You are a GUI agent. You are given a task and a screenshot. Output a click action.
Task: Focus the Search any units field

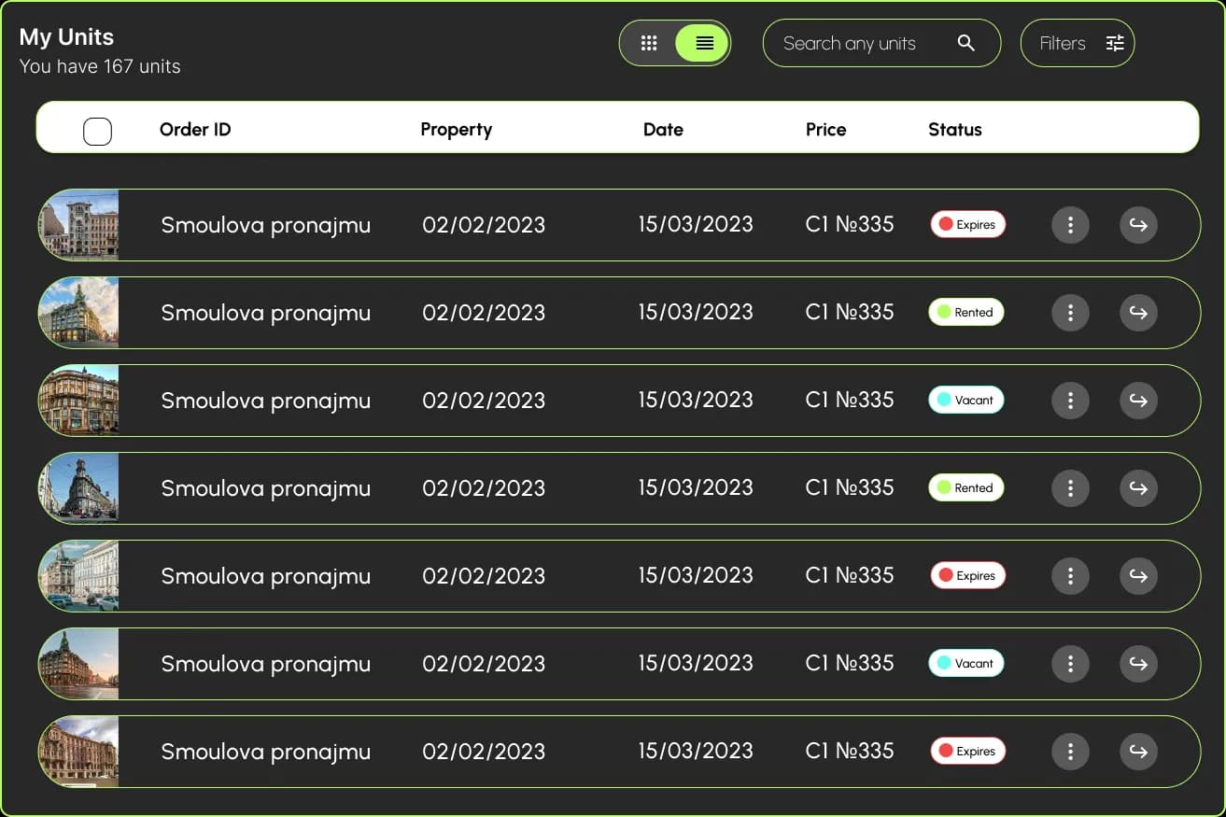click(x=881, y=43)
